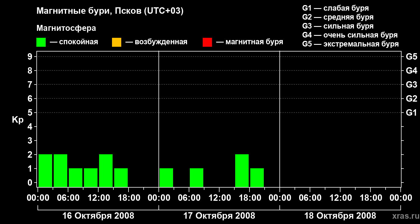Click the "Kp" axis label
420x224 pixels.
point(18,120)
